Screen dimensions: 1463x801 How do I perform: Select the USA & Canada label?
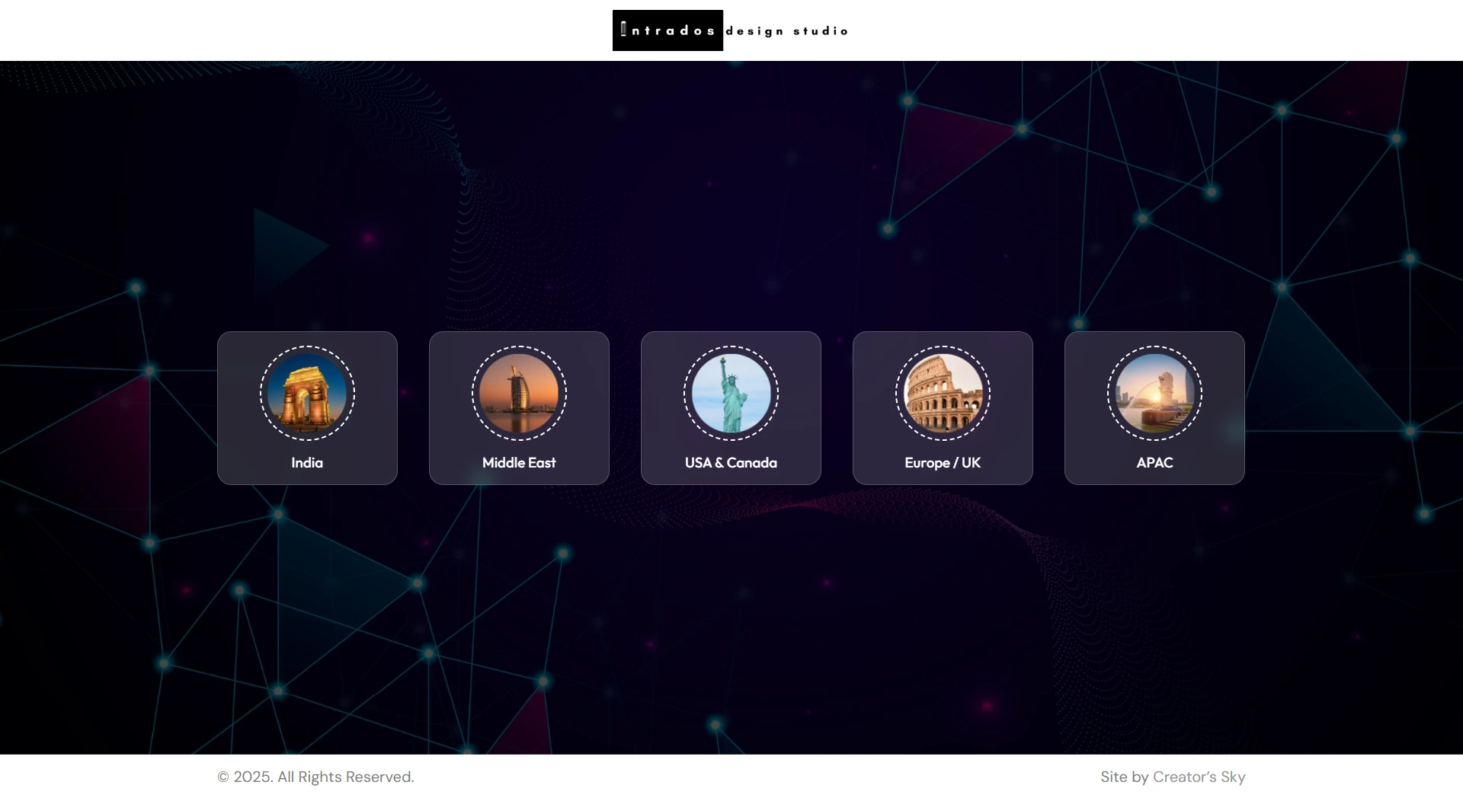pyautogui.click(x=731, y=463)
